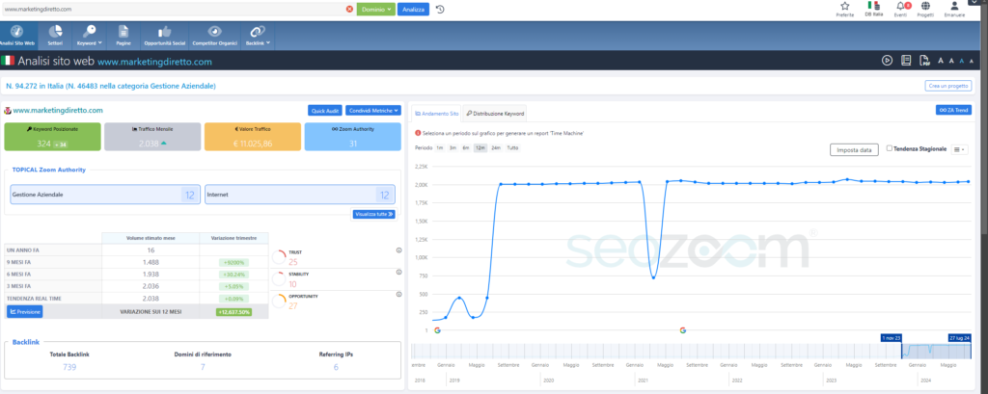Select the Gestione Aziendale topical authority
The width and height of the screenshot is (988, 394).
105,195
